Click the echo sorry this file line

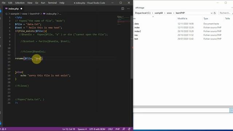click(45, 75)
